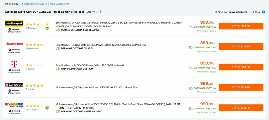The image size is (269, 120).
Task: Click 'DARMOWA DOSTAWA NAWET NA JUTRO' promo text
Action: pyautogui.click(x=82, y=111)
